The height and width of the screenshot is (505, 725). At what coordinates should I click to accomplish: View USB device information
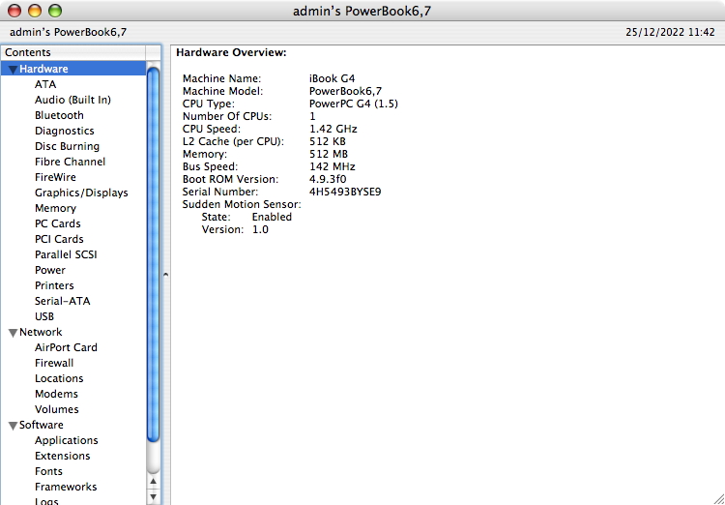tap(44, 316)
